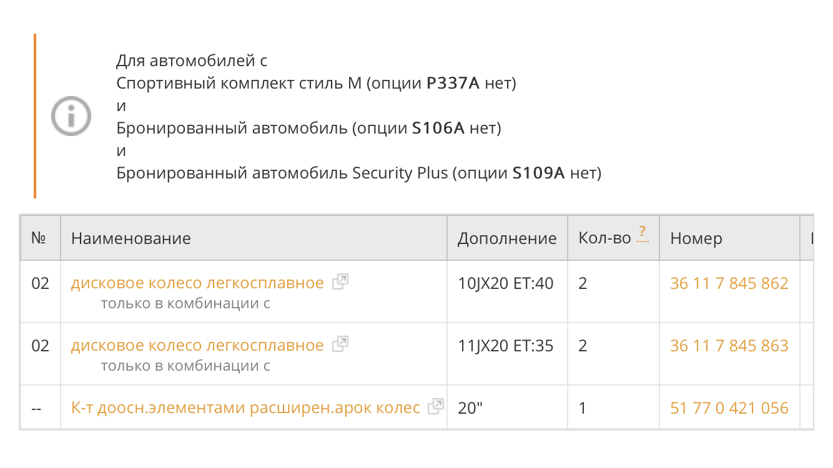
Task: Click part number 36 11 7 845 863
Action: pos(729,346)
